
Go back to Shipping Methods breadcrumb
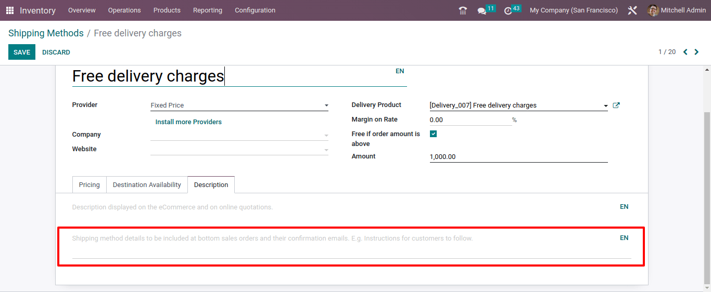[x=46, y=33]
